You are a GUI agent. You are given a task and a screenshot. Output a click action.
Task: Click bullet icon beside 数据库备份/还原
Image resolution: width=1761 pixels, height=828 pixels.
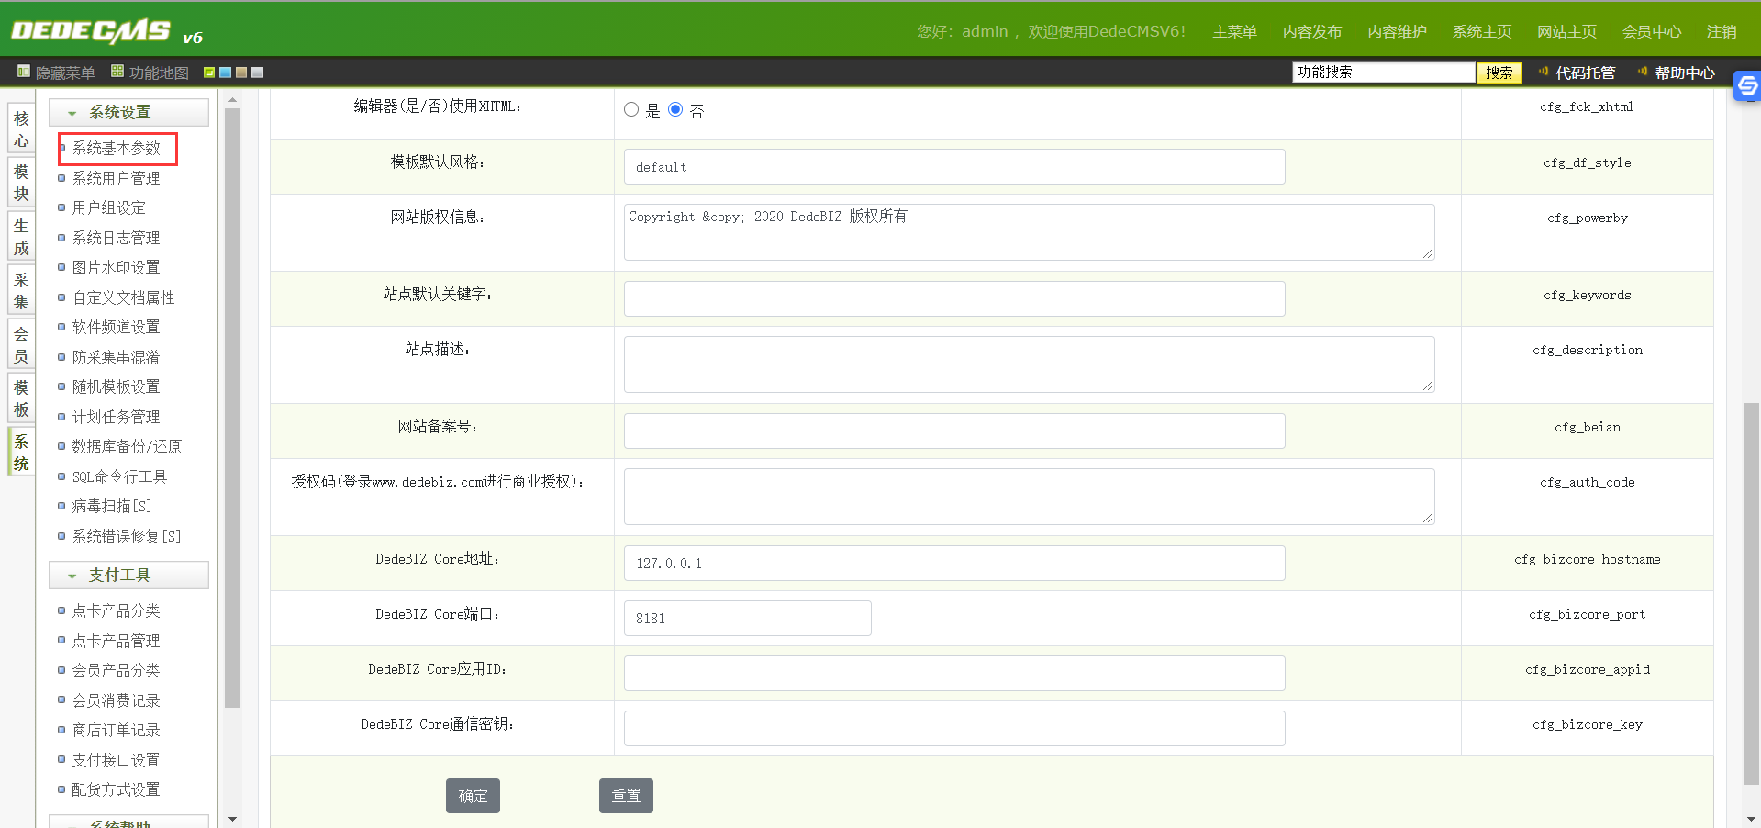coord(61,446)
